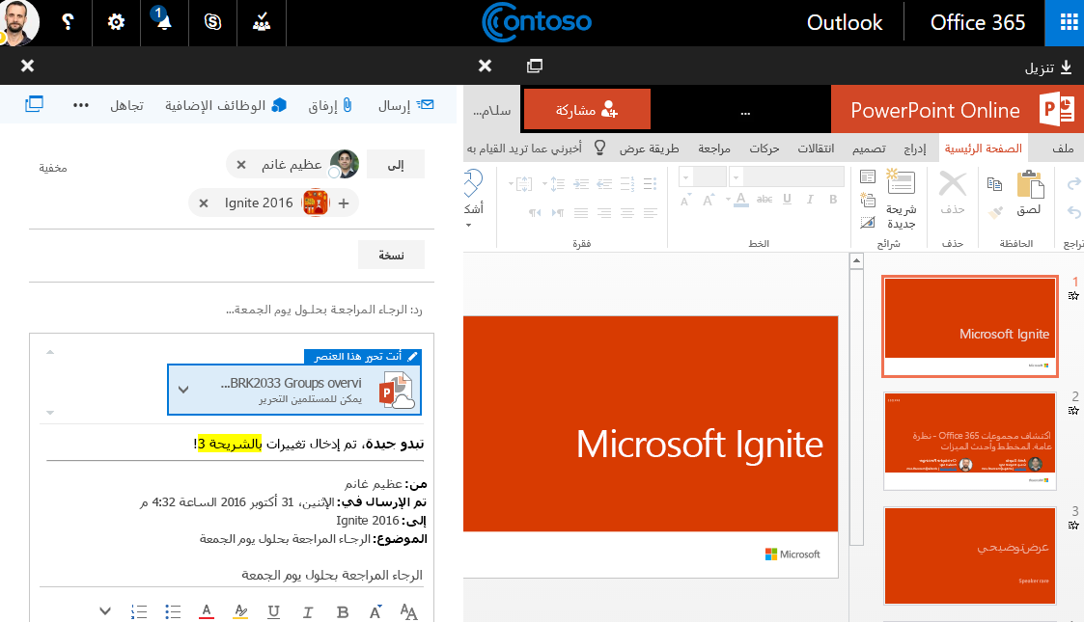Open the View (طريقة عرض) tab

pos(650,148)
